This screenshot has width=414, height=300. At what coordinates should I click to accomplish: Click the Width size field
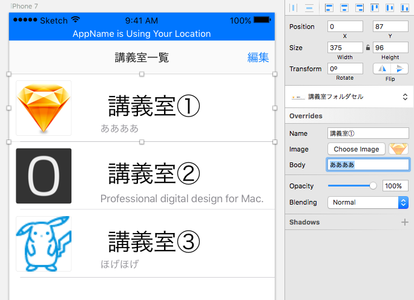tap(345, 48)
